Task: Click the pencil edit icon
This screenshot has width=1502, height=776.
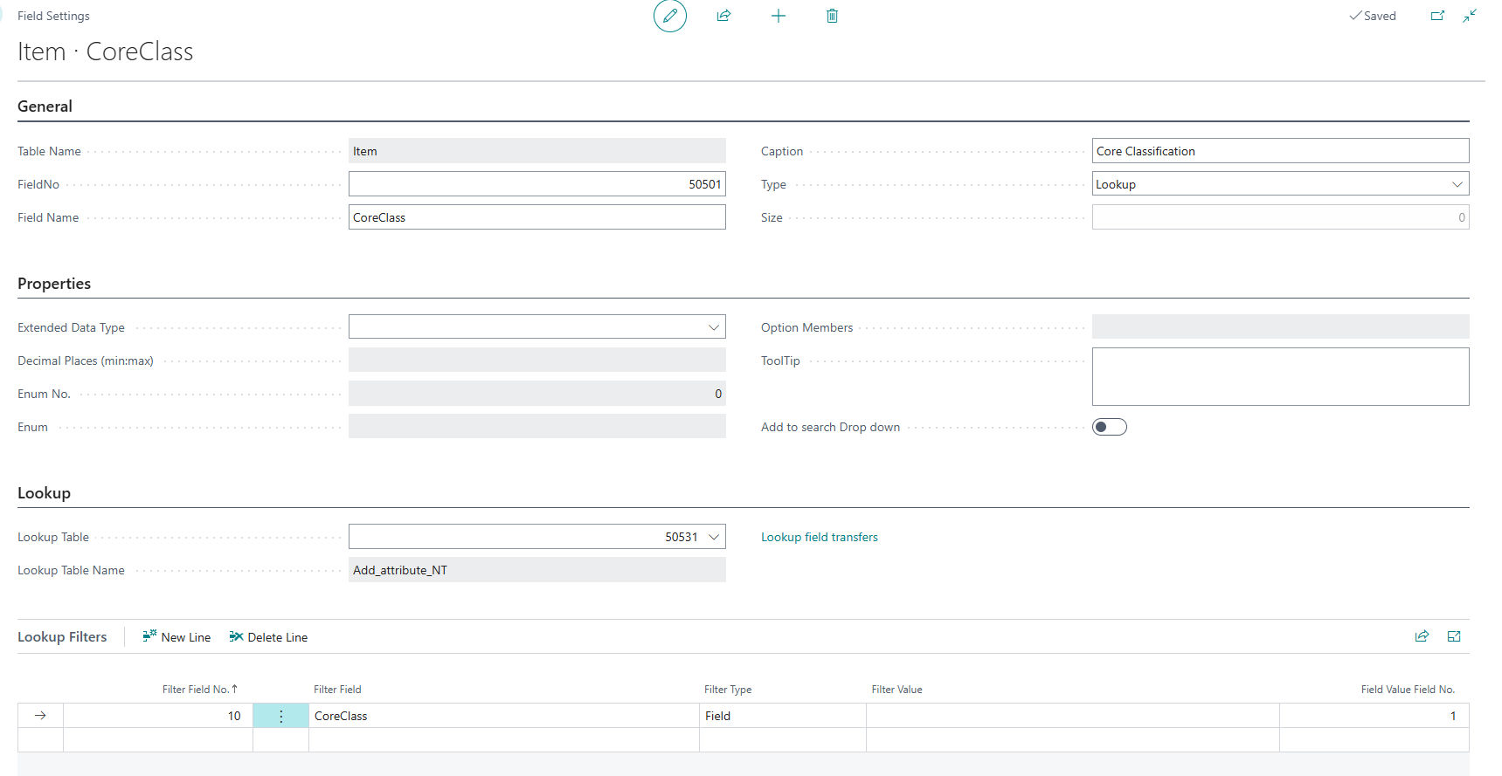Action: pos(670,16)
